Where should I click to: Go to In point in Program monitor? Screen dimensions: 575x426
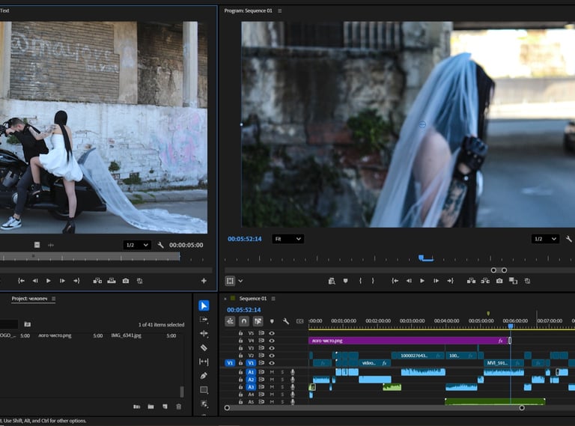click(x=395, y=281)
